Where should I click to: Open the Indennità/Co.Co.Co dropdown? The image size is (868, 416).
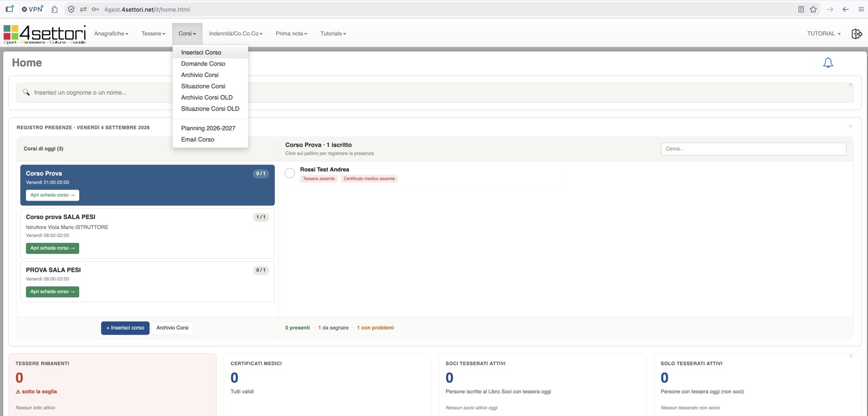pyautogui.click(x=235, y=34)
